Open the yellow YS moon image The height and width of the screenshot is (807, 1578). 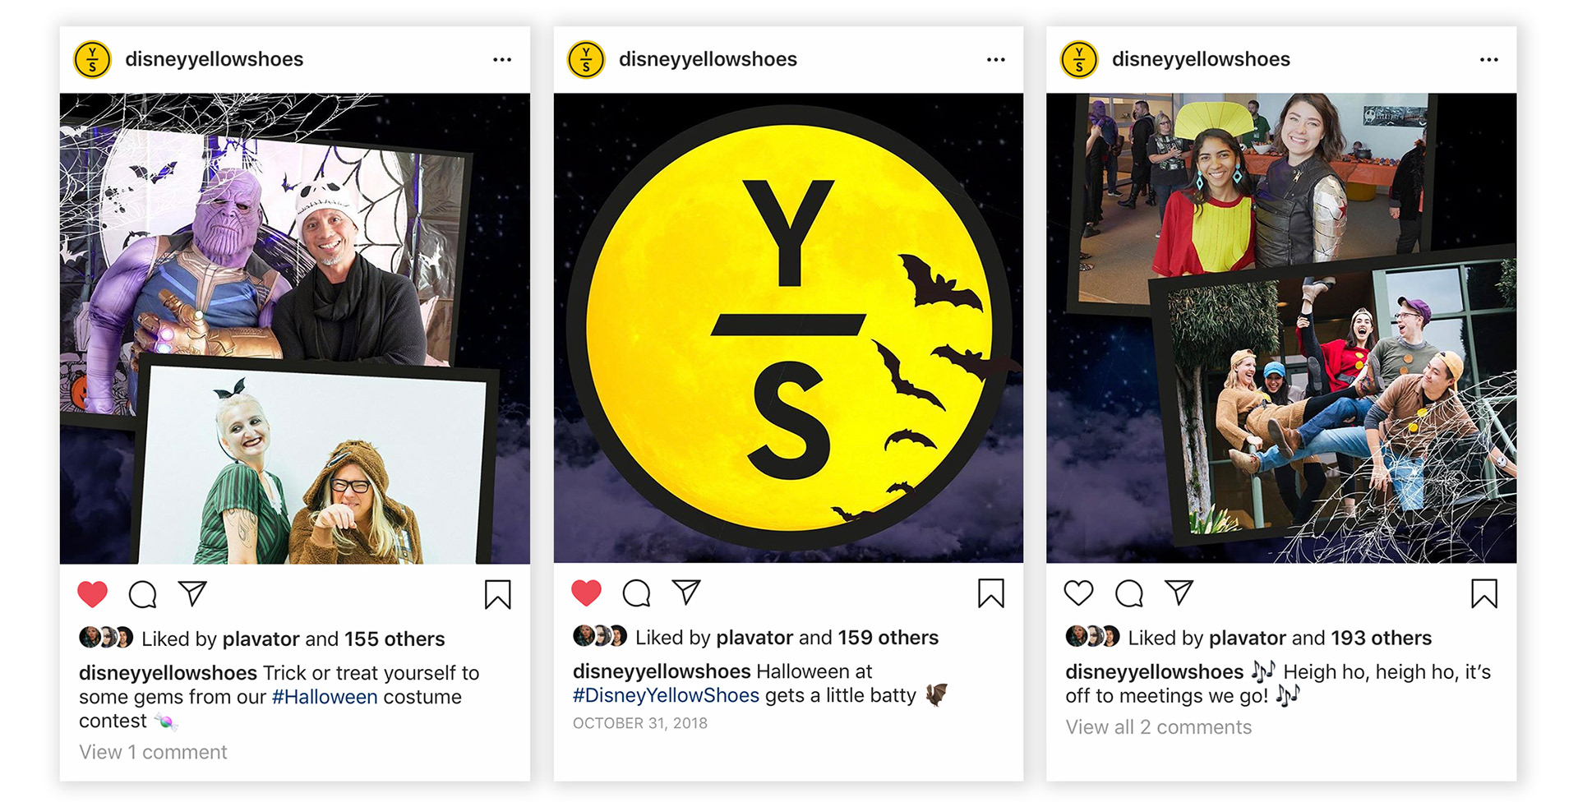[x=789, y=328]
